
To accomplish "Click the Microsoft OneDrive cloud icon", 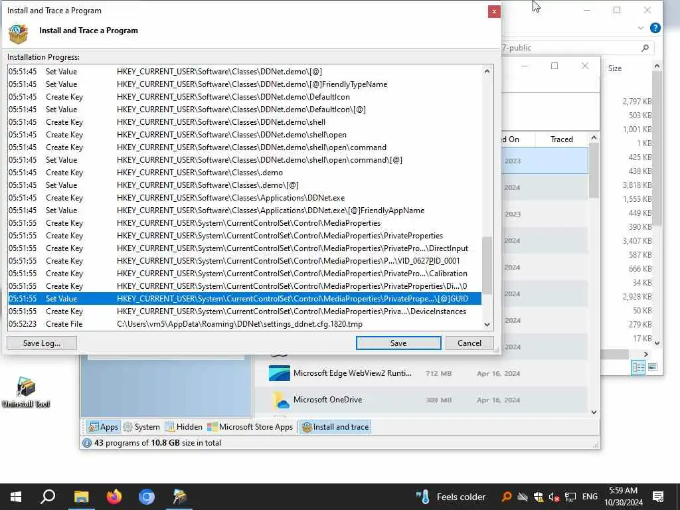I will point(280,400).
